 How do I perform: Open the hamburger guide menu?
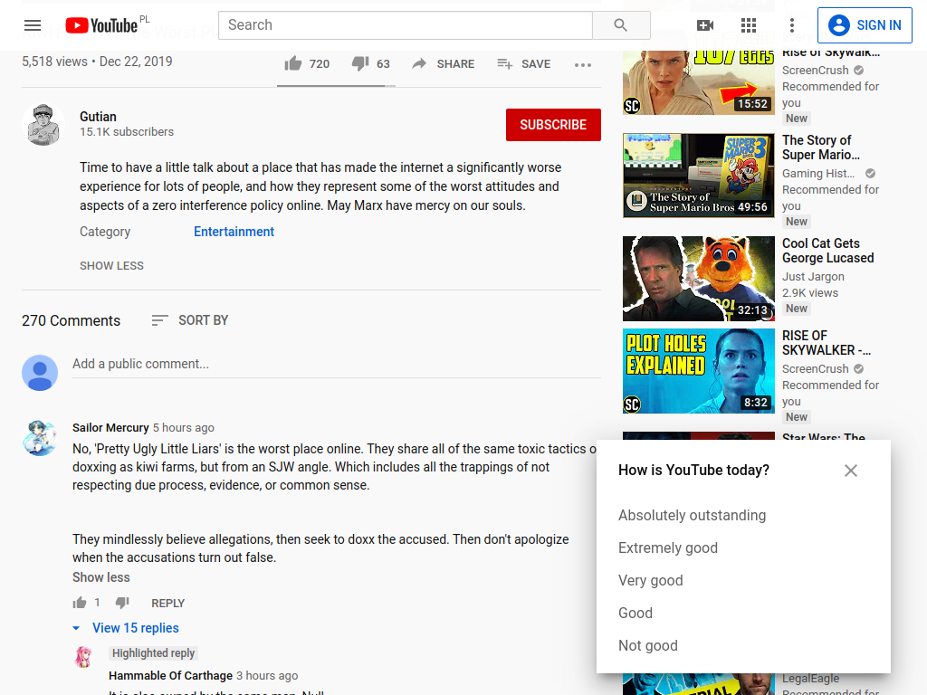tap(33, 25)
